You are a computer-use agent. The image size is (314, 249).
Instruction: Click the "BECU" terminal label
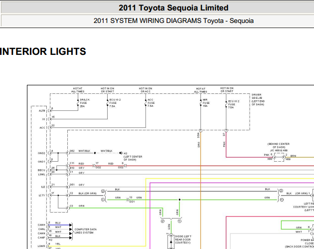click(x=41, y=170)
